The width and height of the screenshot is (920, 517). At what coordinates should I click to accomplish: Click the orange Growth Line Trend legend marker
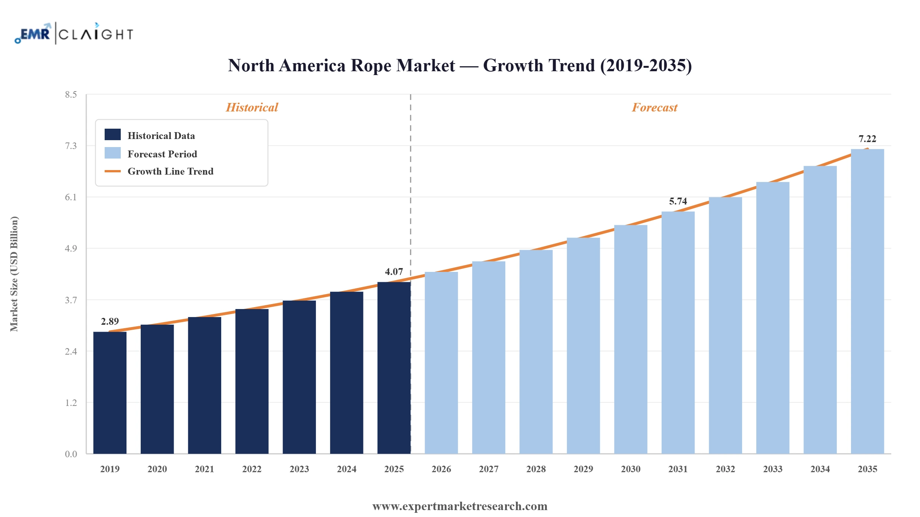(113, 171)
